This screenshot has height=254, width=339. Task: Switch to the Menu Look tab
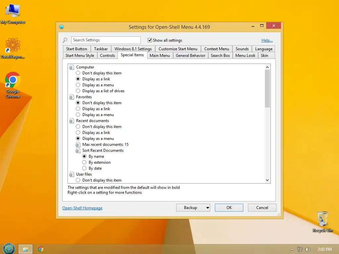245,56
